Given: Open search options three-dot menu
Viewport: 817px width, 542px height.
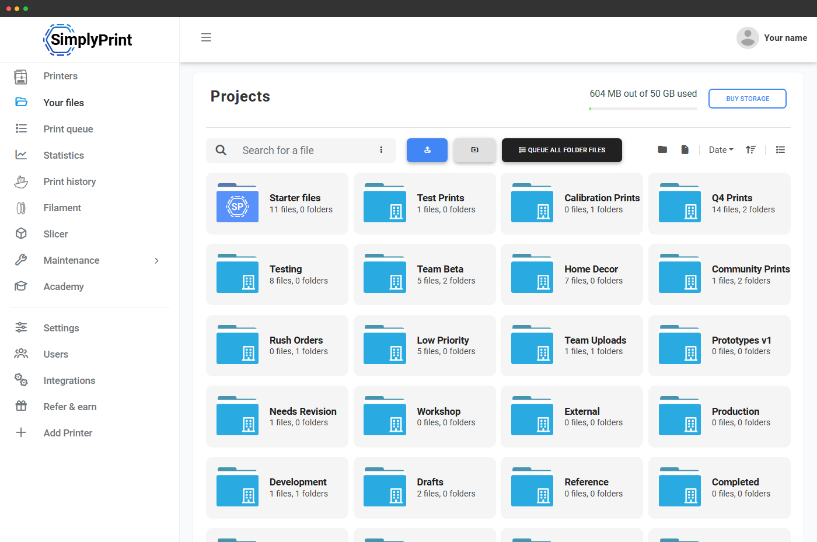Looking at the screenshot, I should pyautogui.click(x=381, y=150).
